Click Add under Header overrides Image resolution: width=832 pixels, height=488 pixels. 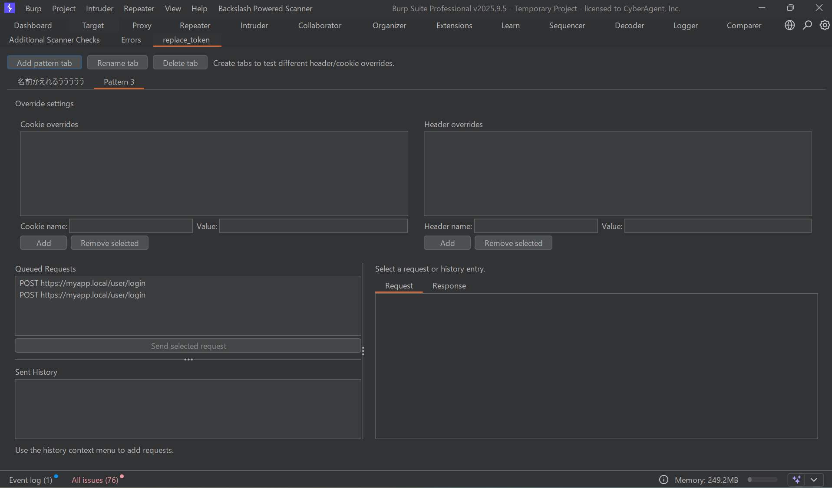click(447, 243)
